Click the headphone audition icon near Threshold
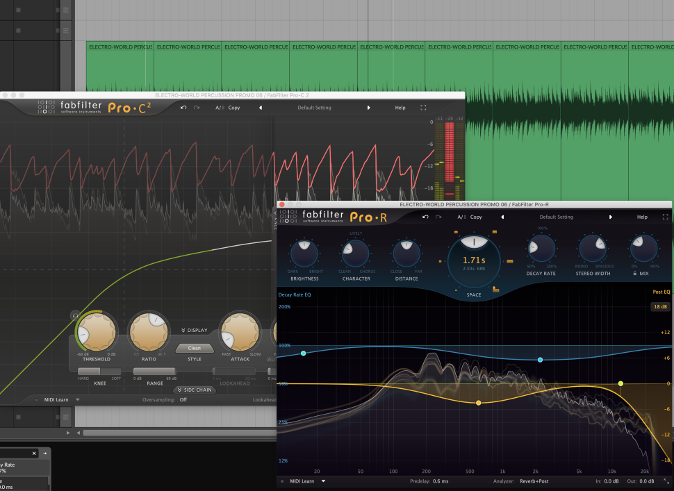 [x=74, y=315]
